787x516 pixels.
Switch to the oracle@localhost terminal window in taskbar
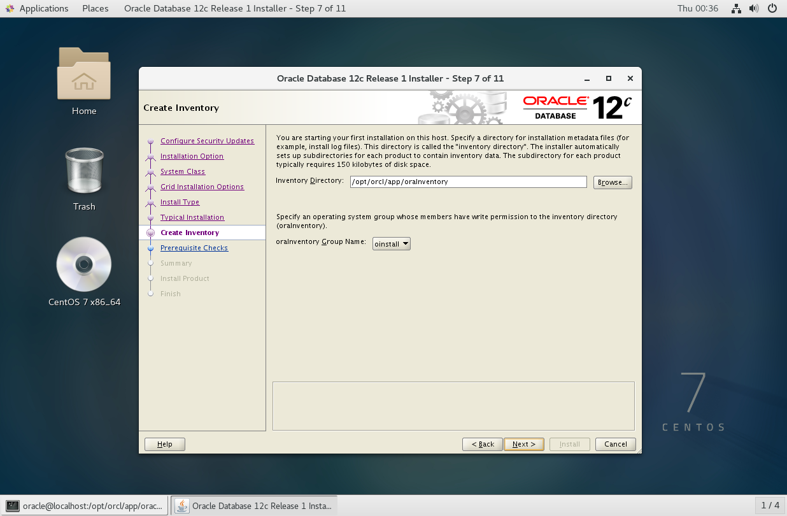[x=85, y=506]
